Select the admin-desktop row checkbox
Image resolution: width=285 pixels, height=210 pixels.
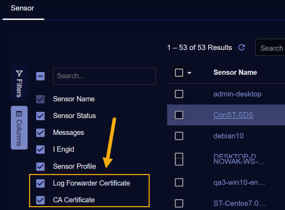179,94
